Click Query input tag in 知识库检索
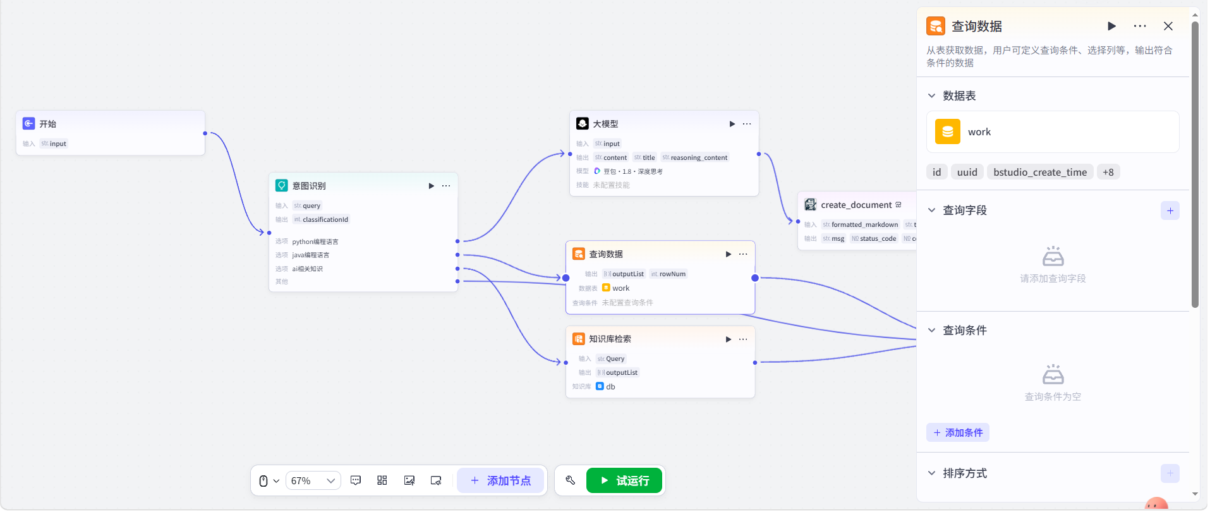The image size is (1210, 512). pos(611,358)
